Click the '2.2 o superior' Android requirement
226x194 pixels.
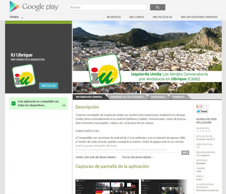[x=203, y=155]
